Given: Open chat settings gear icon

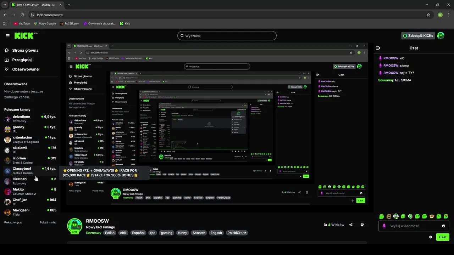Looking at the screenshot, I should [431, 237].
